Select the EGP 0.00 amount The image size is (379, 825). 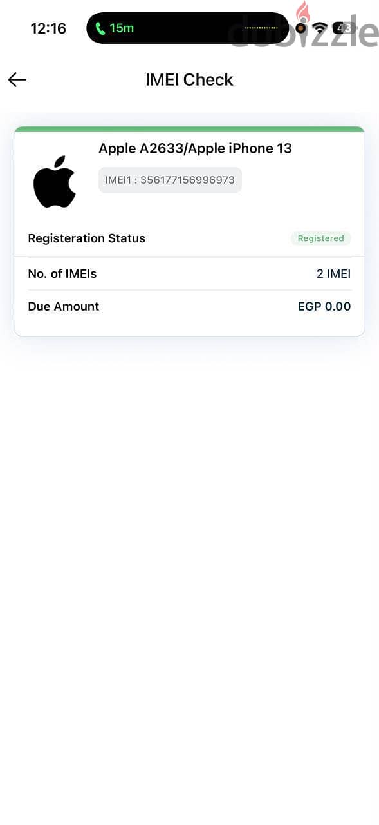tap(324, 307)
